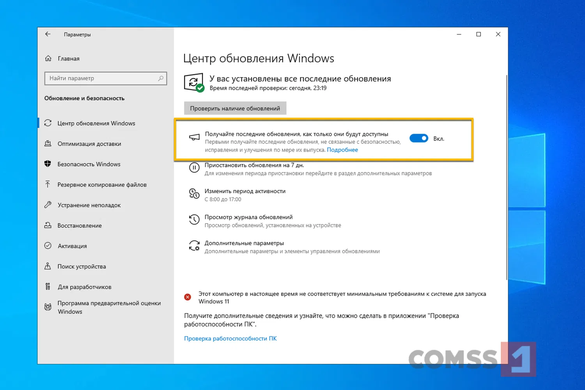The width and height of the screenshot is (585, 390).
Task: Click the heading Центр обновления Windows
Action: 259,58
